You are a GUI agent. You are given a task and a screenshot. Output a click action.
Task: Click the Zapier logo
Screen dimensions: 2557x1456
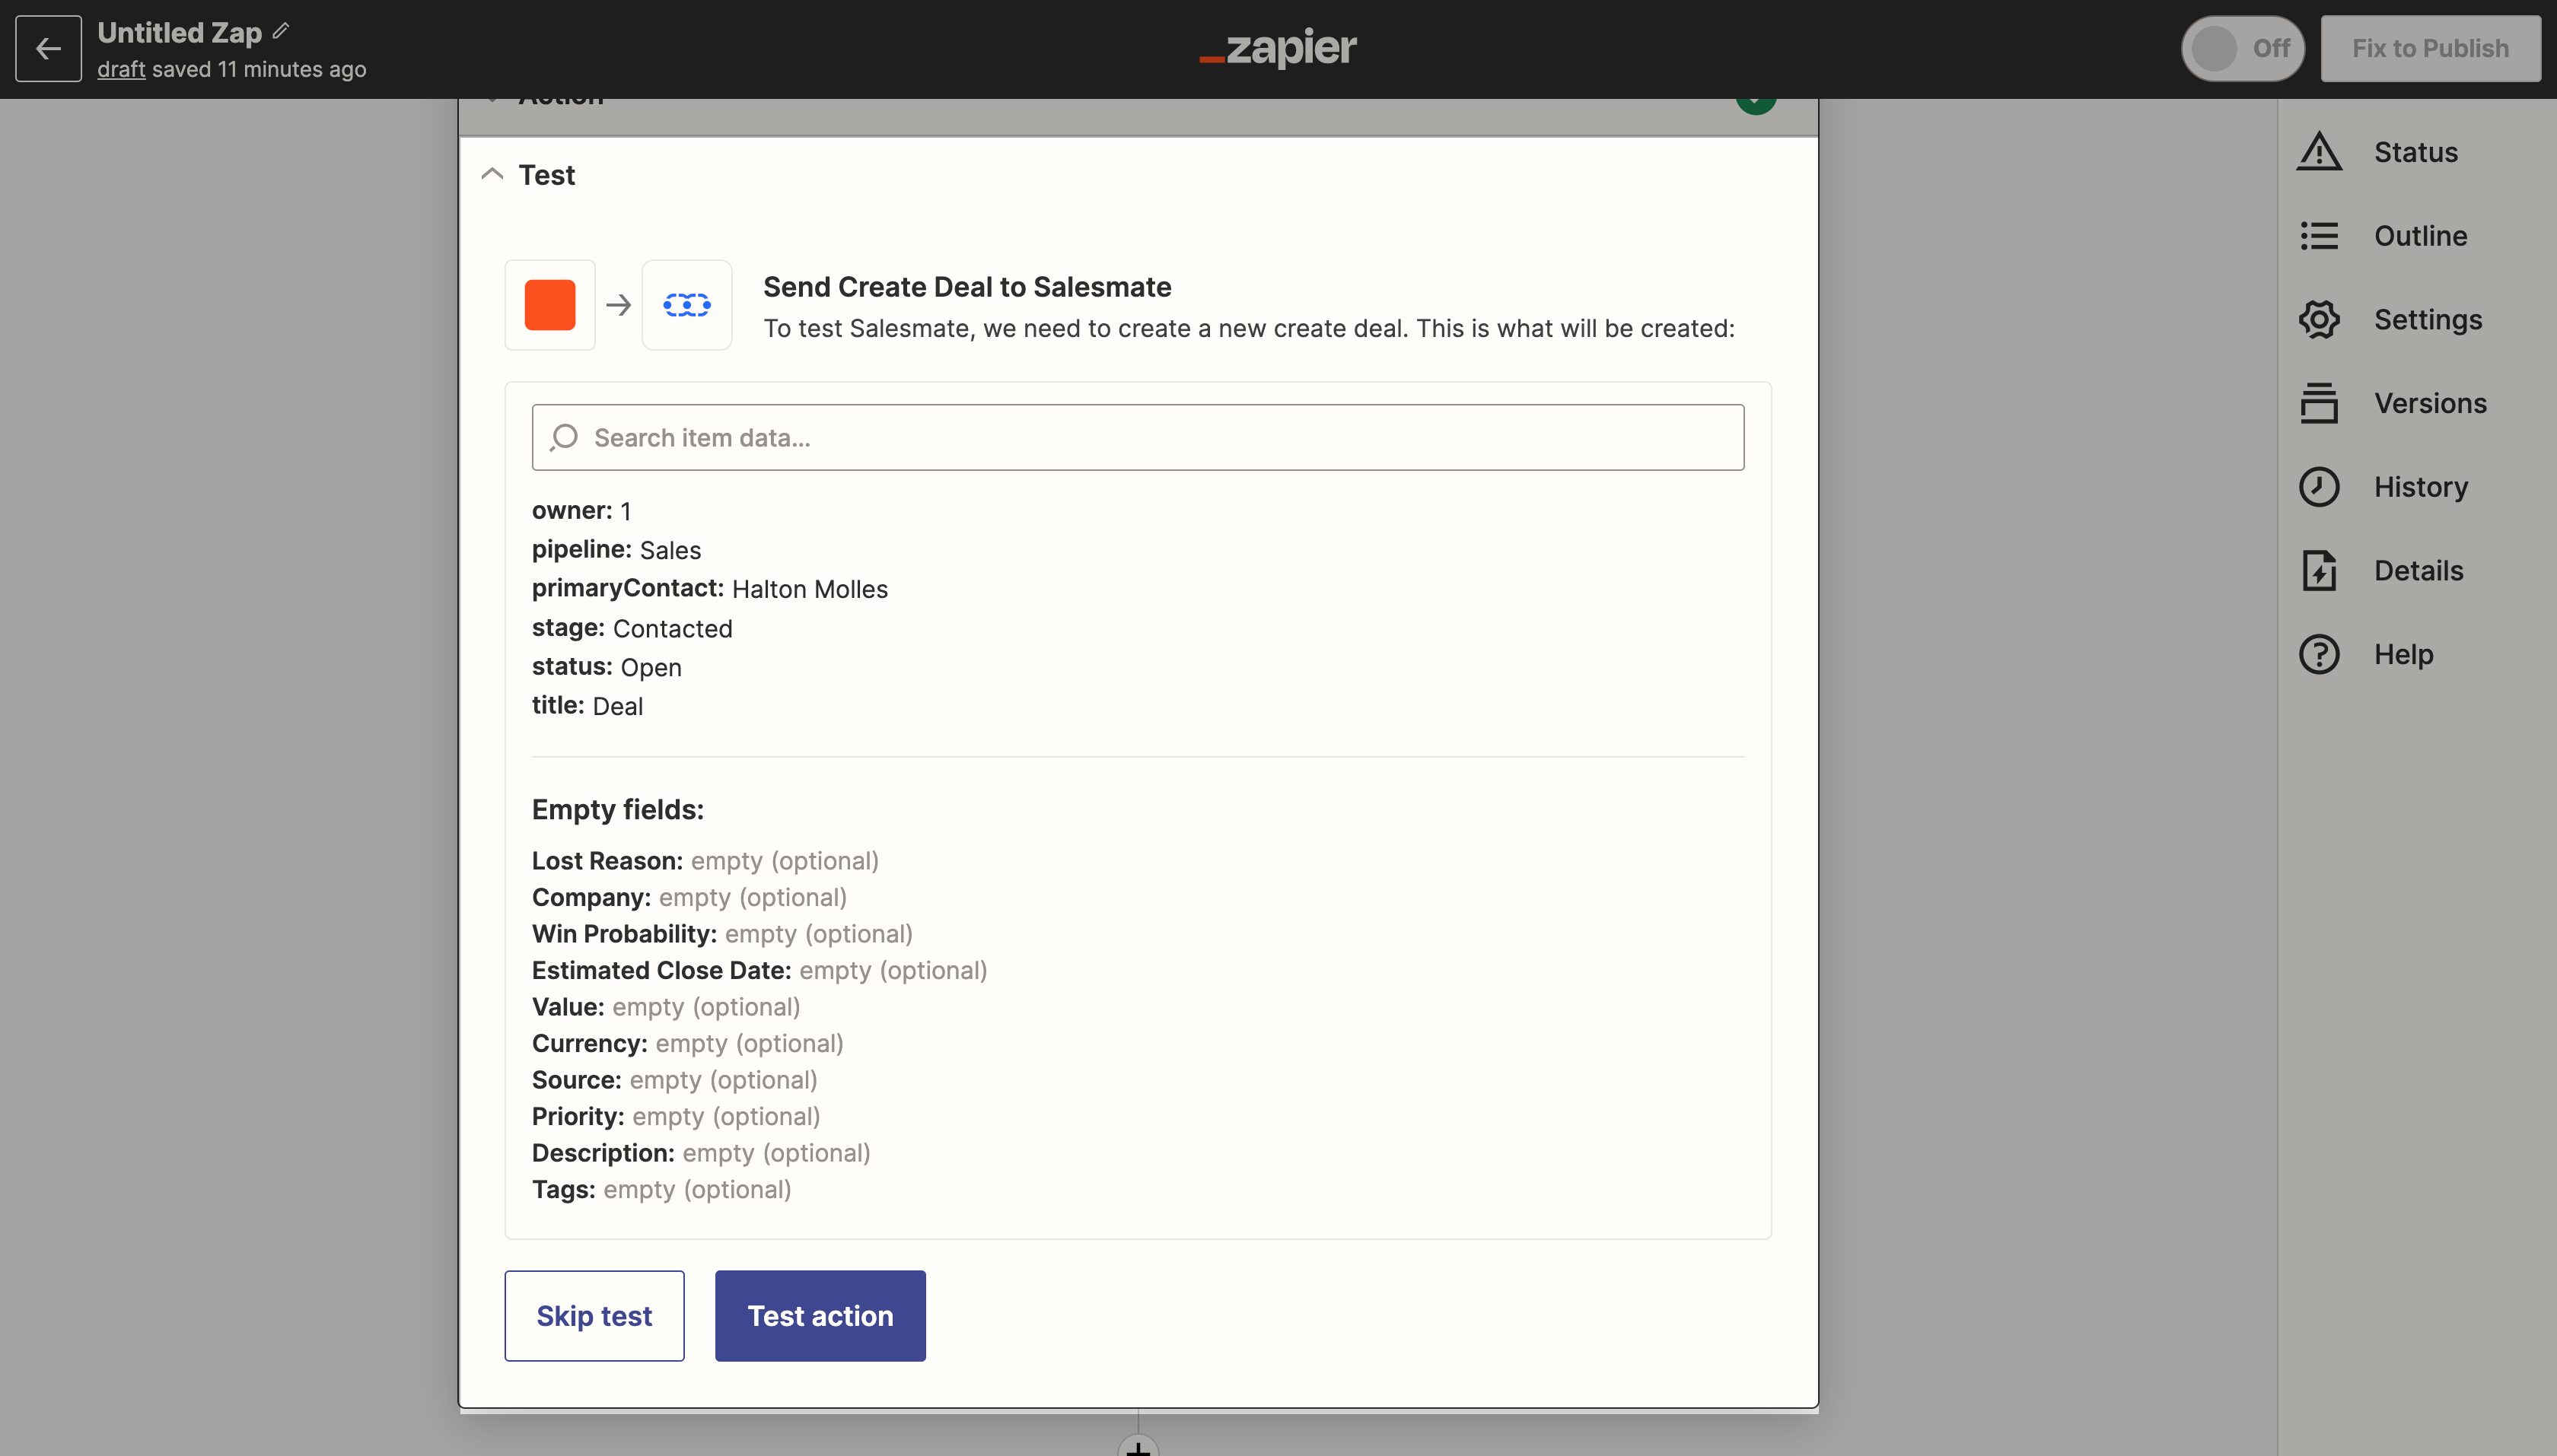1278,47
